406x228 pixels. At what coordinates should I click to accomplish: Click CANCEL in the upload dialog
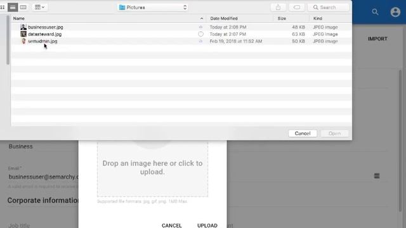point(172,225)
